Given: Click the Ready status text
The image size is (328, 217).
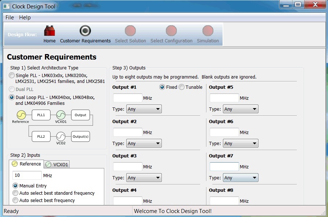Looking at the screenshot, I should [x=11, y=211].
